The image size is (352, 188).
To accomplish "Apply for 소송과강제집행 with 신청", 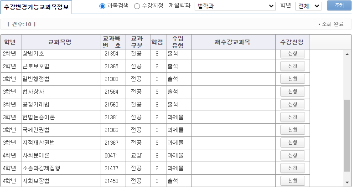I will click(x=293, y=168).
